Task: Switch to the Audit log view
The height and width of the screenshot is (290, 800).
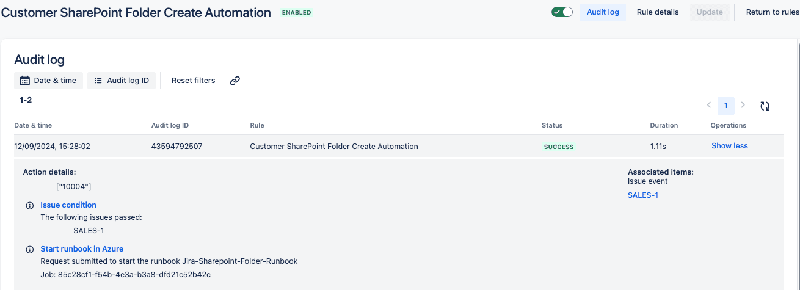Action: point(603,12)
